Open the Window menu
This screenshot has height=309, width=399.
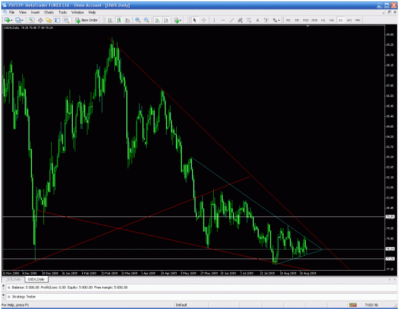click(x=77, y=12)
